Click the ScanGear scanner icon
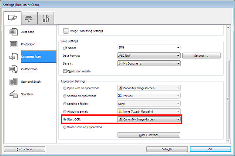 click(13, 94)
